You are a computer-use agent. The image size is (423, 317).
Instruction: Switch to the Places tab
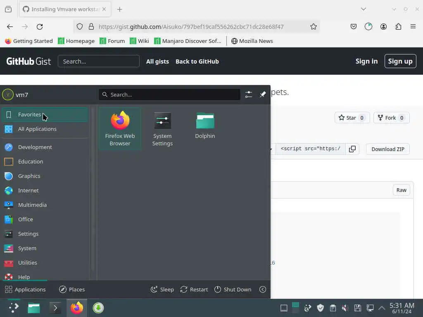click(x=72, y=289)
